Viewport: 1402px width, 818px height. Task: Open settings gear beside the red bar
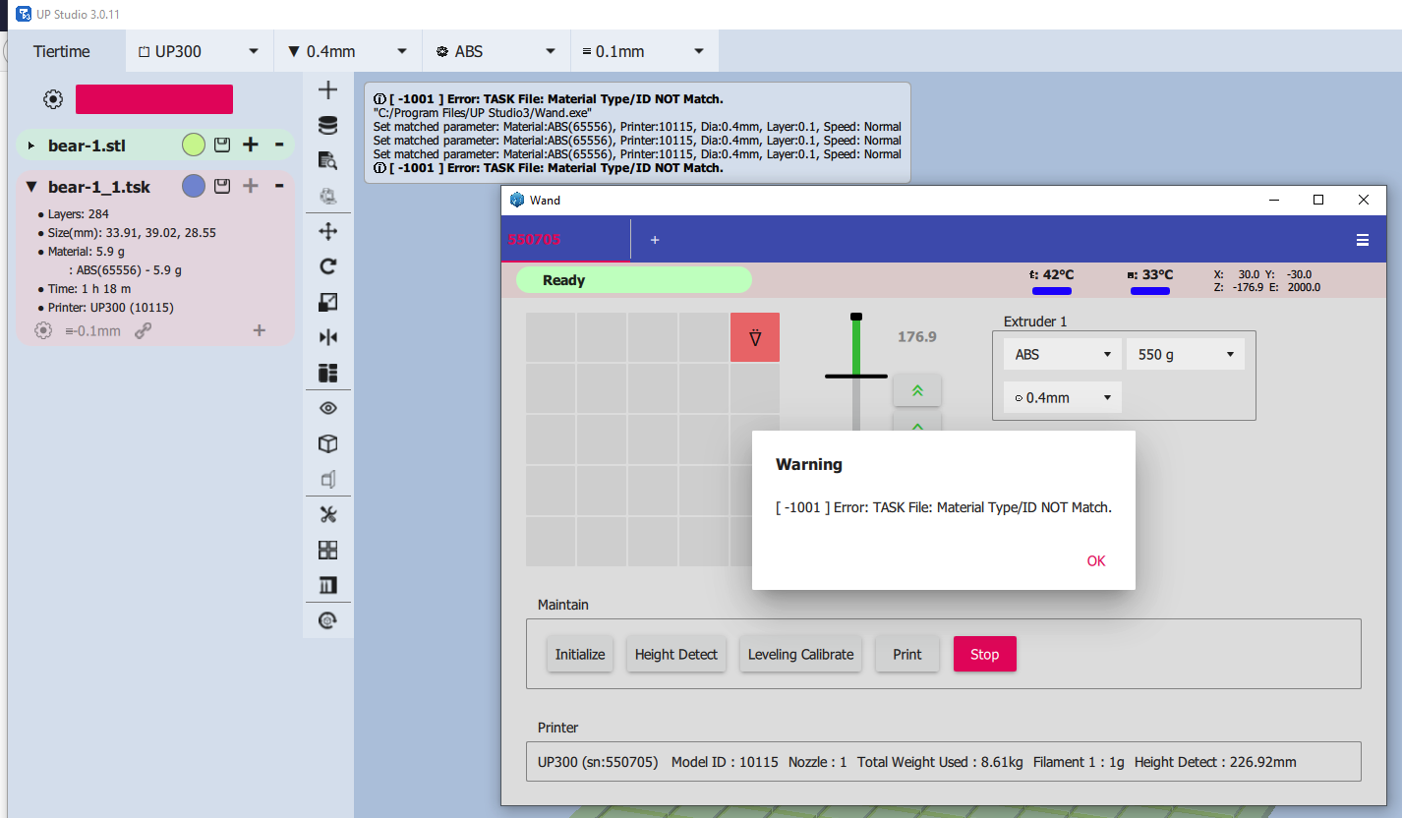(x=53, y=99)
